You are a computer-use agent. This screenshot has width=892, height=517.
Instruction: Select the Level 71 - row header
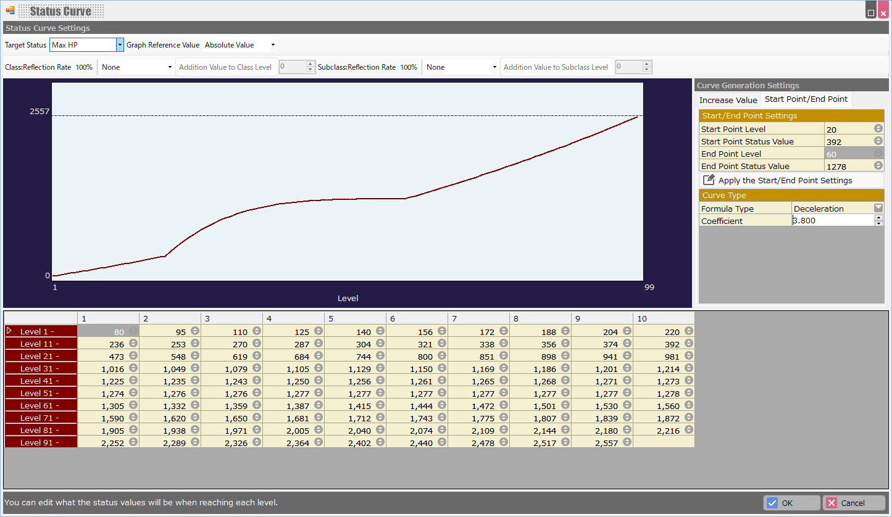[x=41, y=418]
